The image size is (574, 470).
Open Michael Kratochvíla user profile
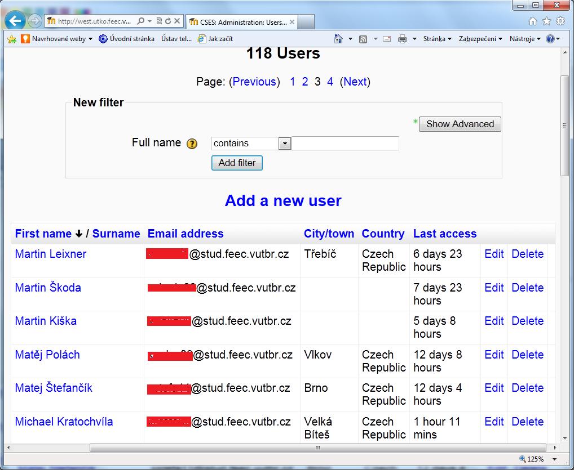pyautogui.click(x=64, y=422)
